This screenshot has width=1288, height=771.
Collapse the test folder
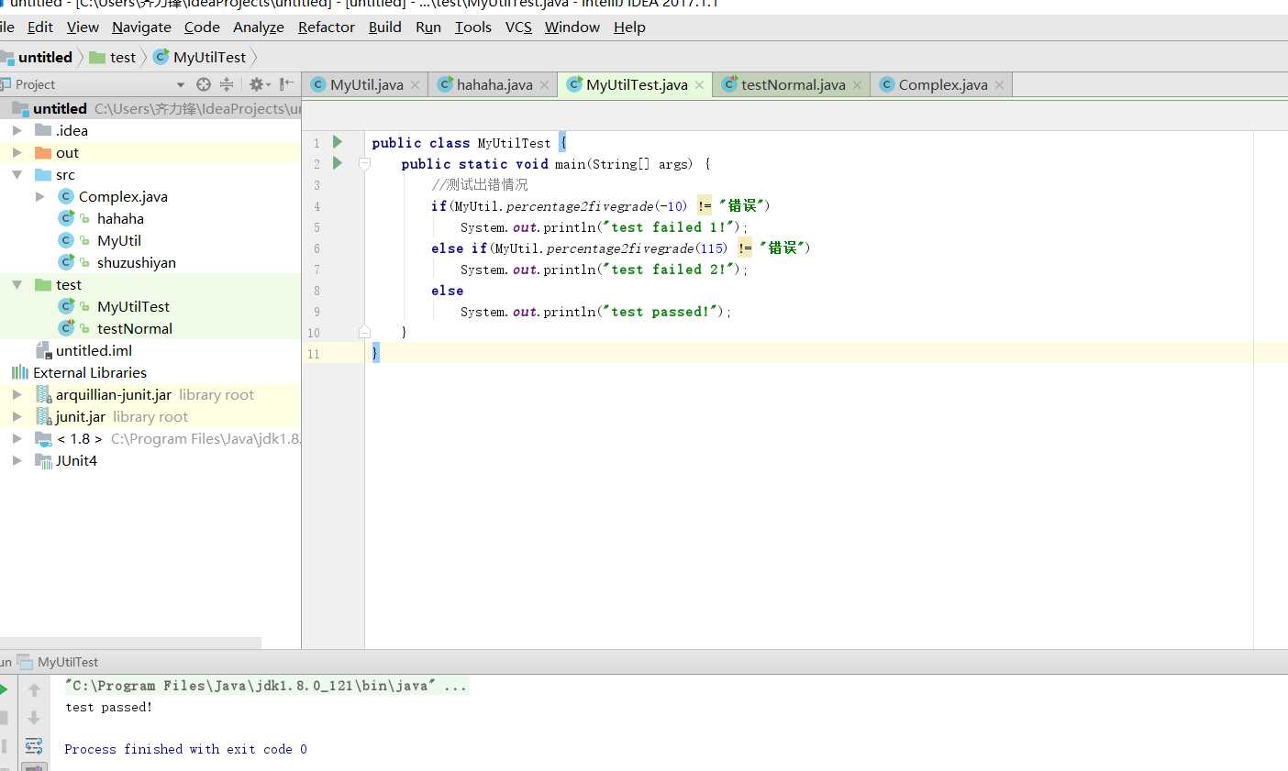(17, 284)
